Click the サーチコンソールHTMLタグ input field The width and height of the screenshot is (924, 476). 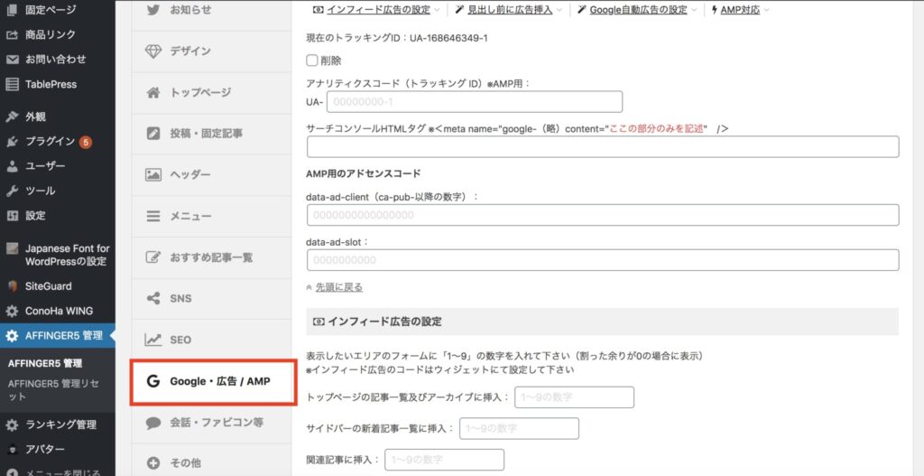pos(603,146)
